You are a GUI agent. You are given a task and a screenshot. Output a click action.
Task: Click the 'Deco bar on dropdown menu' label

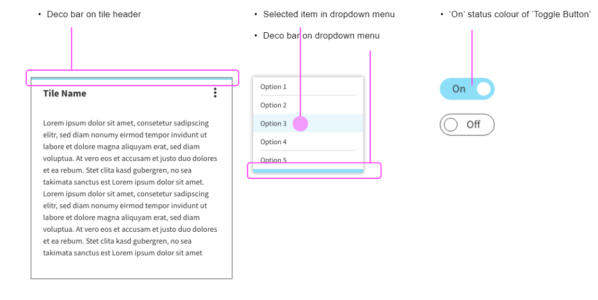click(321, 36)
